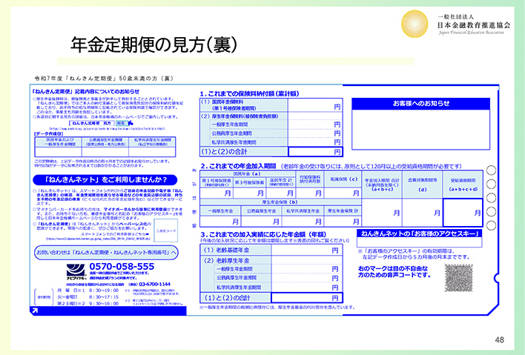Click the 合算対象期間等 (d) header
This screenshot has height=355, width=525.
coord(423,185)
